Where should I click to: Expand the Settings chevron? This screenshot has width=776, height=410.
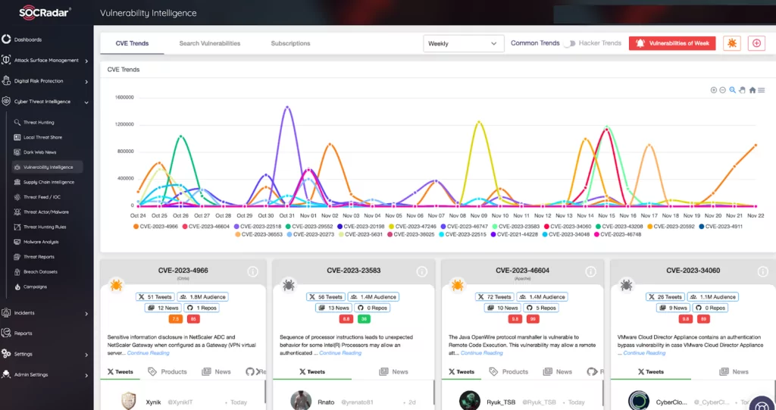coord(86,355)
